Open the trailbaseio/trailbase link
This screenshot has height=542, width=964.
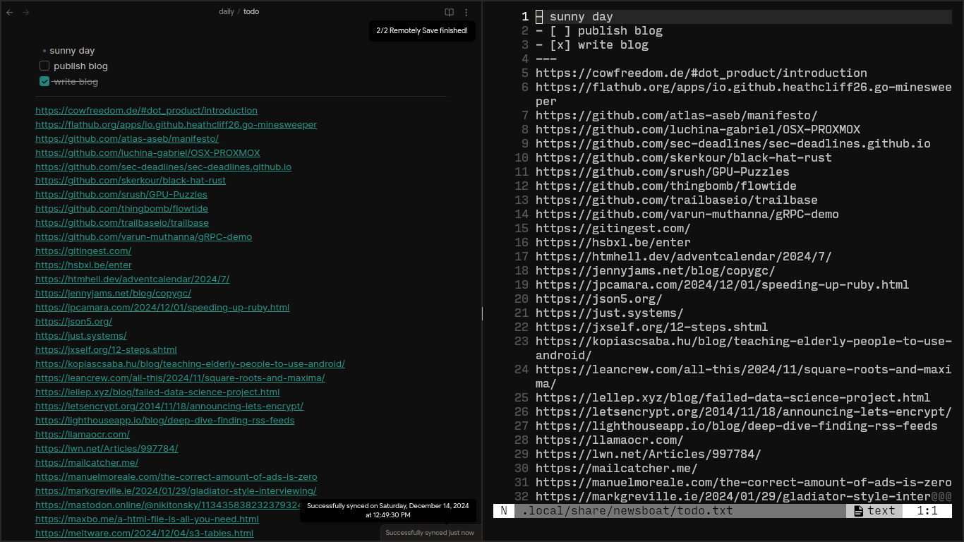click(122, 222)
